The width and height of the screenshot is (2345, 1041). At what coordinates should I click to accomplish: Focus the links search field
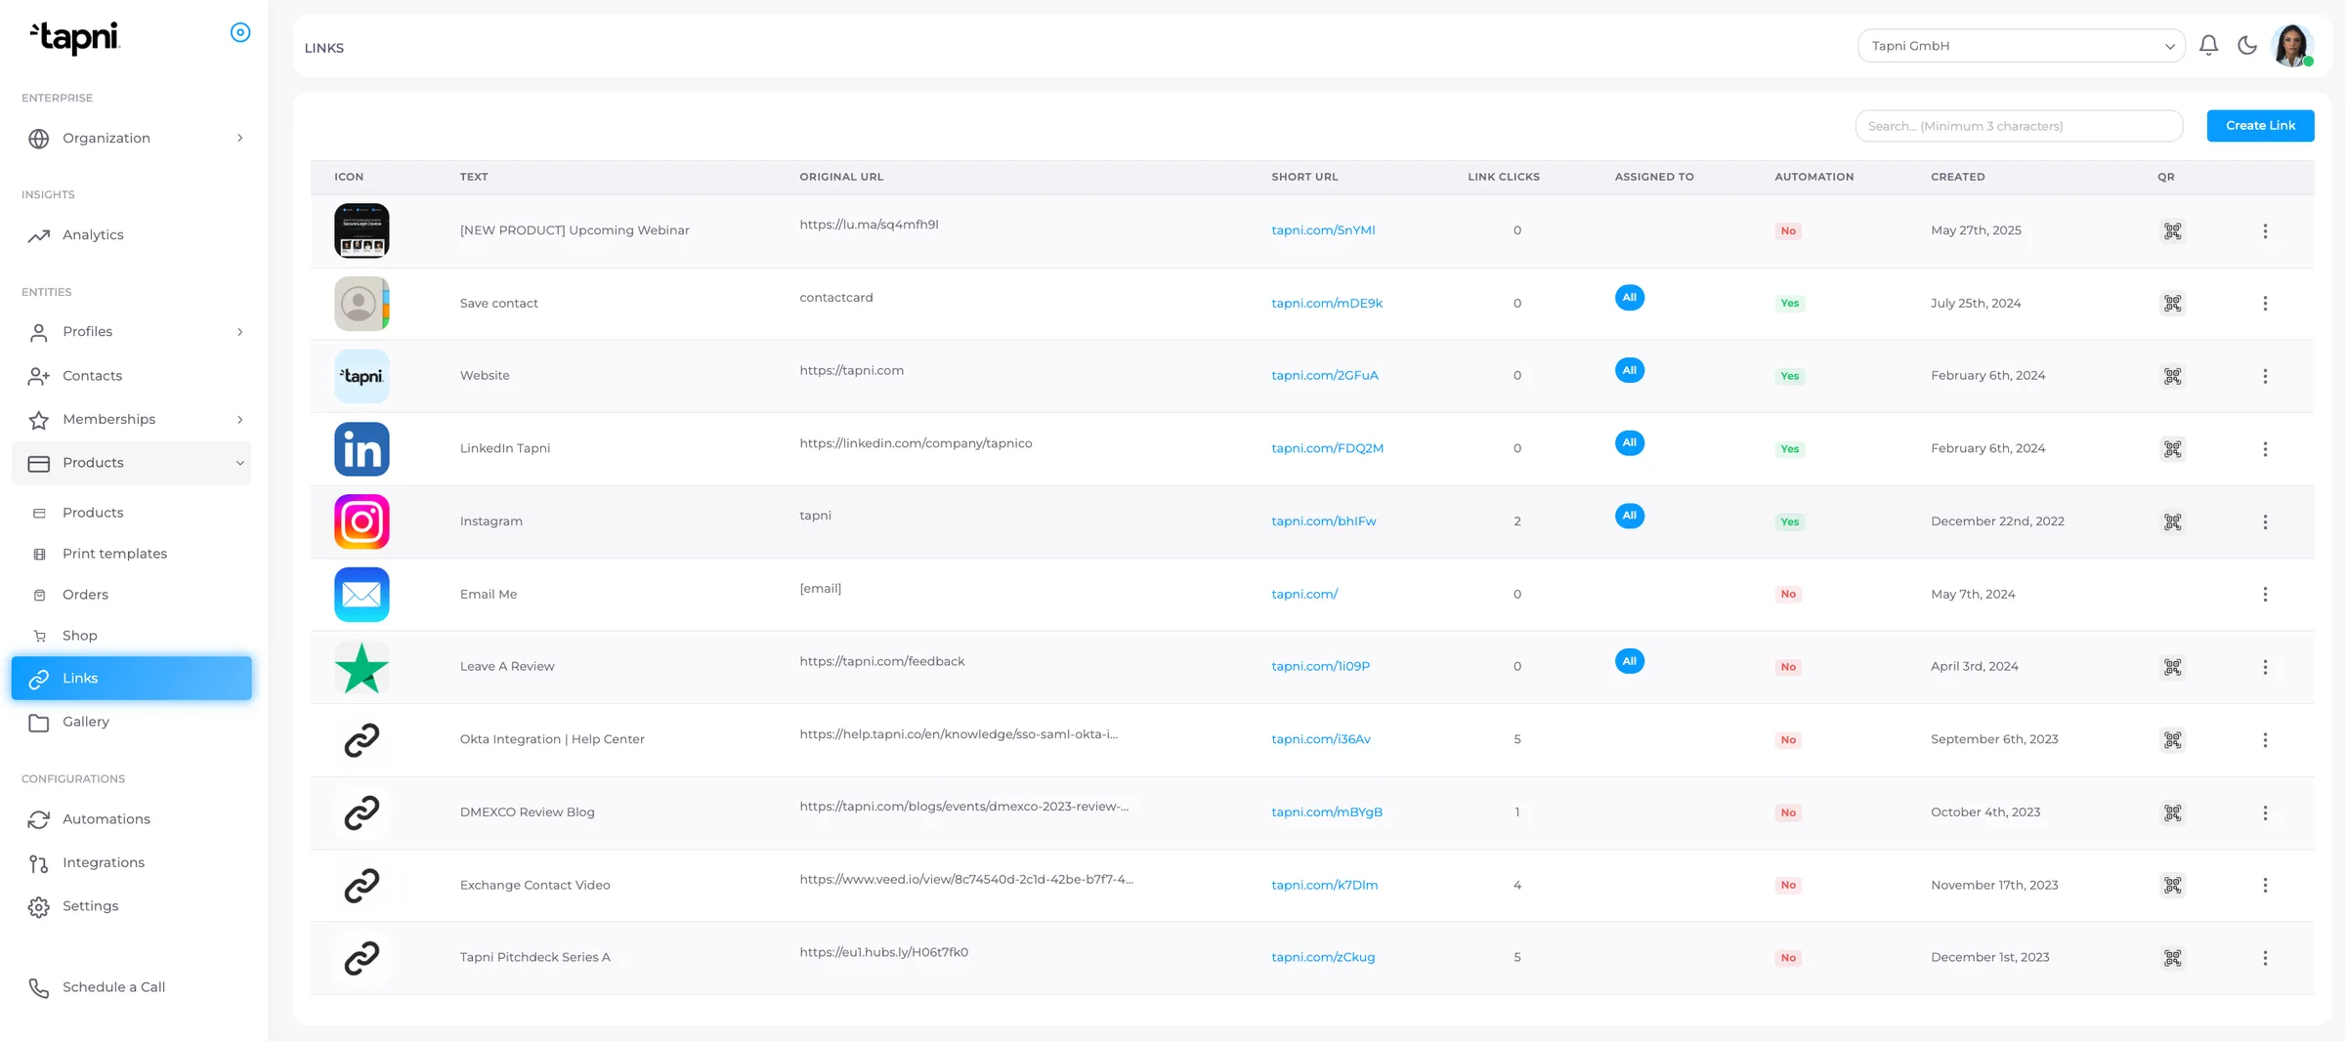coord(2019,126)
